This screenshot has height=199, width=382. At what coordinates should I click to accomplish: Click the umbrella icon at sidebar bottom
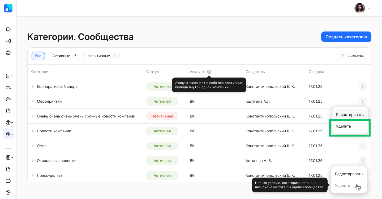8,192
